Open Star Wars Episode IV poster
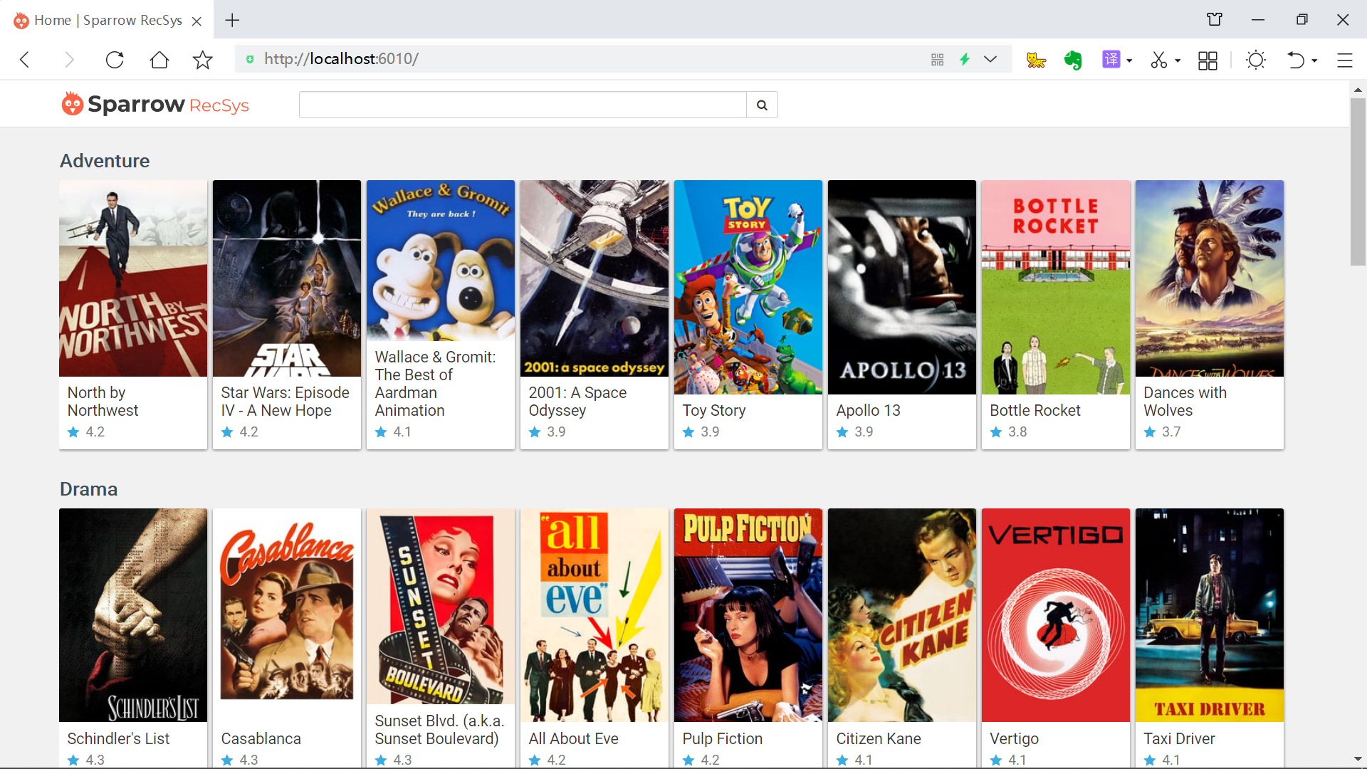Image resolution: width=1367 pixels, height=769 pixels. pos(287,278)
